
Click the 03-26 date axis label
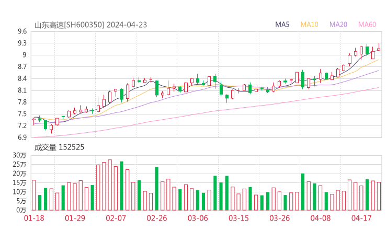click(x=280, y=218)
